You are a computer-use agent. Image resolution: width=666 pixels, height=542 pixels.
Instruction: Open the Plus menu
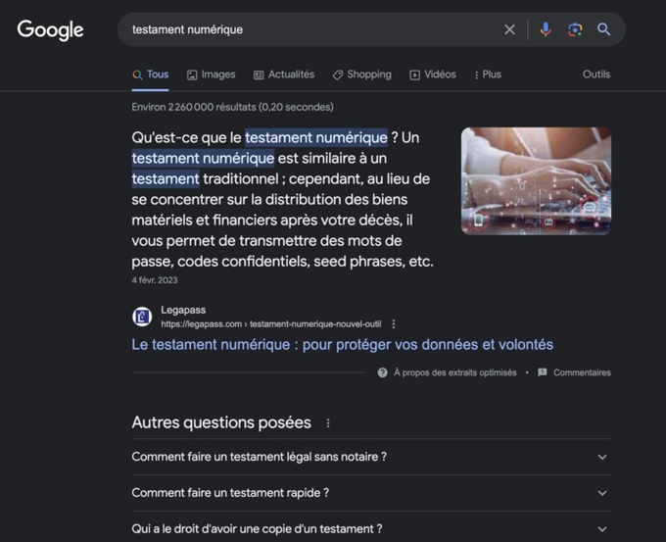(x=488, y=74)
